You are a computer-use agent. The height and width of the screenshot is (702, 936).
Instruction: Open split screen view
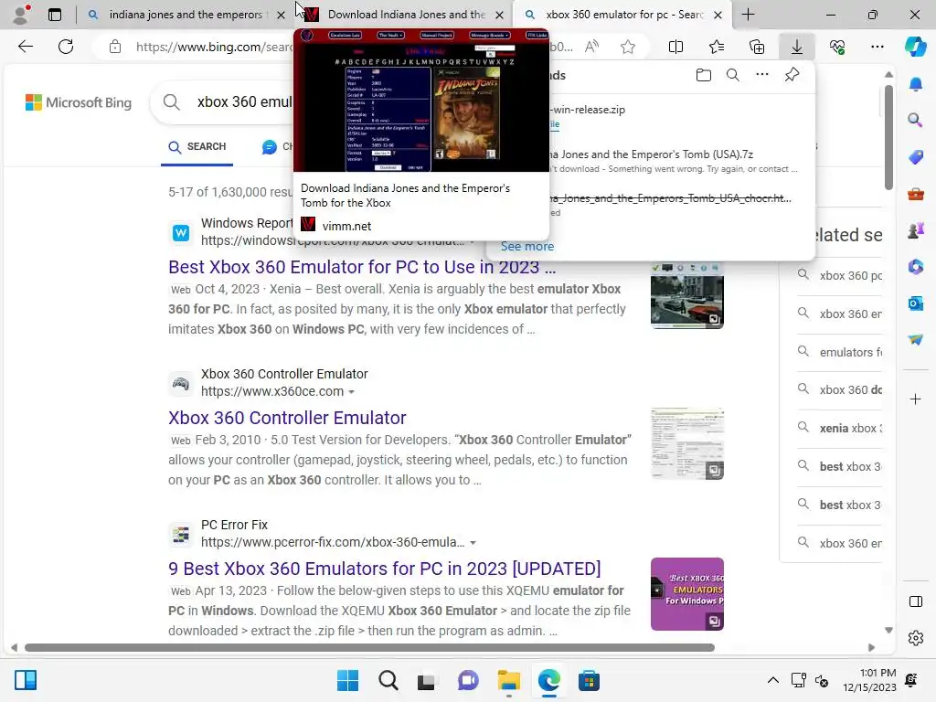click(x=675, y=47)
